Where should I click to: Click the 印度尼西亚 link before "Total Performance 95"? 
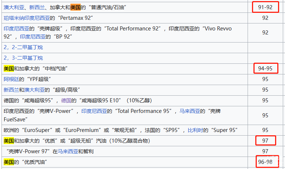[x=92, y=111]
